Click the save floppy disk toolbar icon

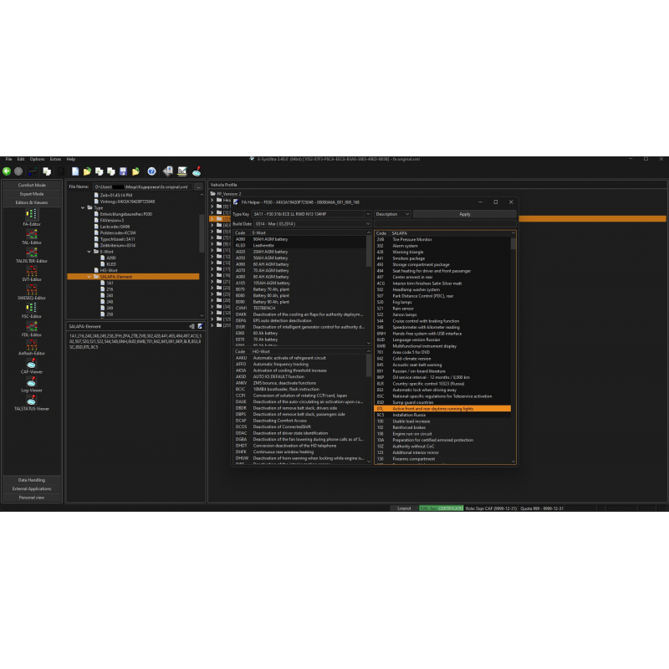point(123,171)
